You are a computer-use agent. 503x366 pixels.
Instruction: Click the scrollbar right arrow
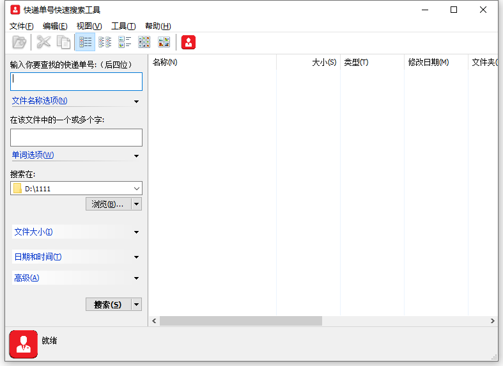(x=493, y=321)
